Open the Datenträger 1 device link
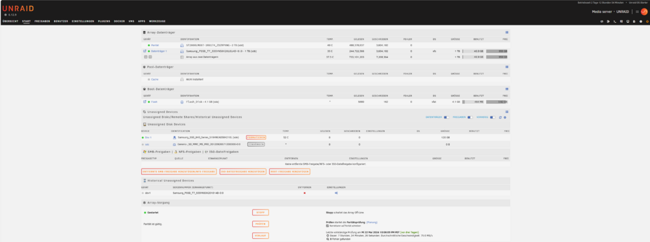 coord(159,51)
